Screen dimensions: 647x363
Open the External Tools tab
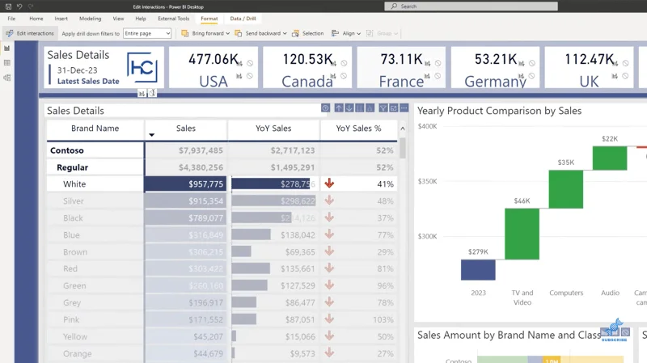tap(173, 19)
